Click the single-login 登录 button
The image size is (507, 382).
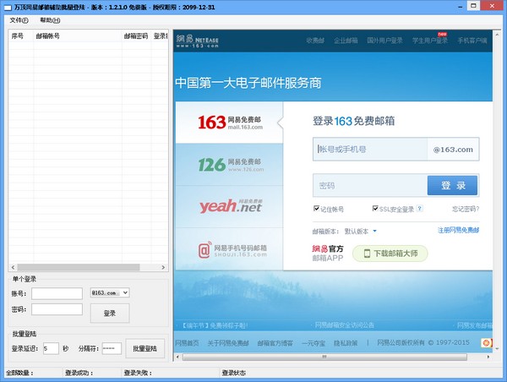(x=110, y=313)
